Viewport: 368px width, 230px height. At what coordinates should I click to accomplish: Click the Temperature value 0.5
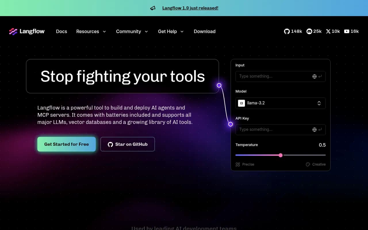(x=322, y=145)
